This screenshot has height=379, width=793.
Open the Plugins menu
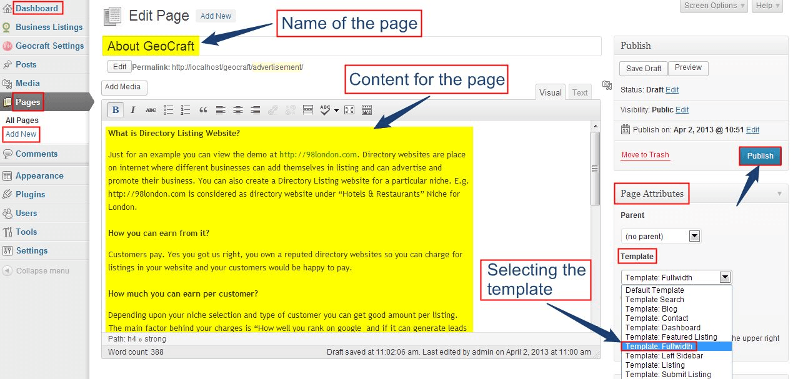point(30,194)
